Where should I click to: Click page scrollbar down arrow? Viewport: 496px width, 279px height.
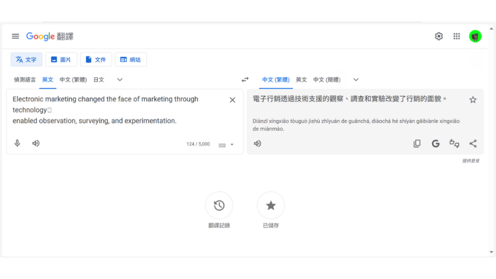491,252
